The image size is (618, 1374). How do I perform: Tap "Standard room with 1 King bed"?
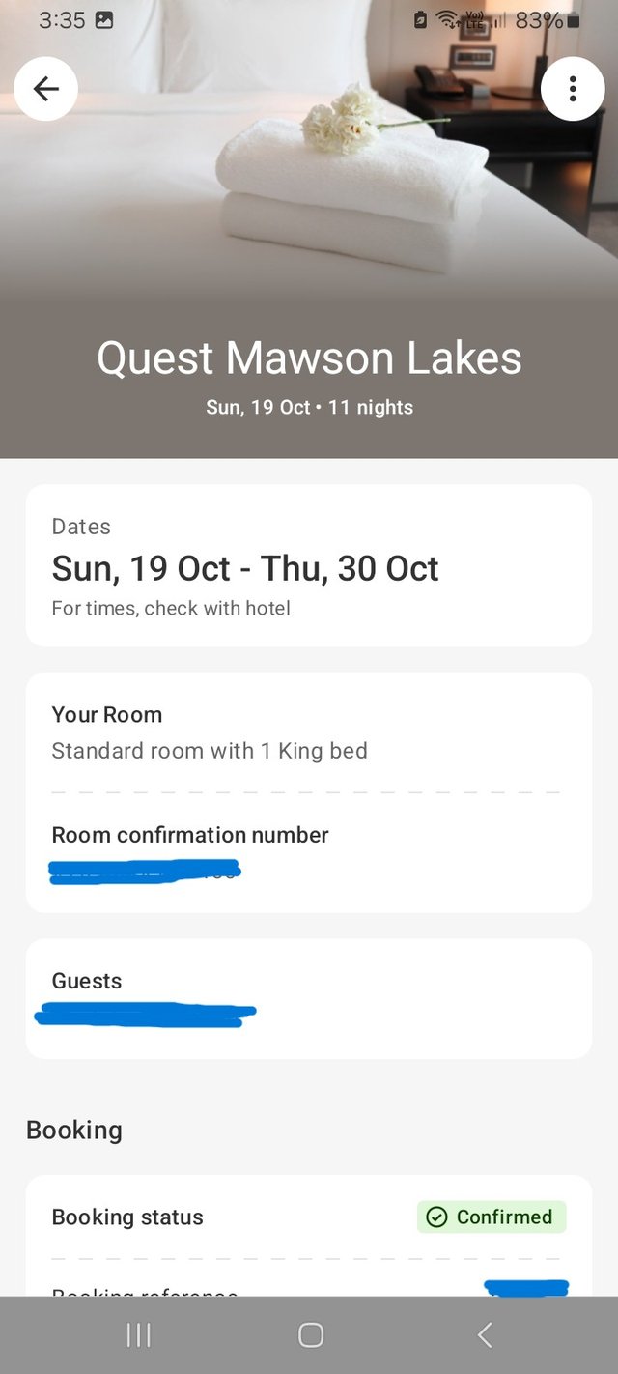210,751
